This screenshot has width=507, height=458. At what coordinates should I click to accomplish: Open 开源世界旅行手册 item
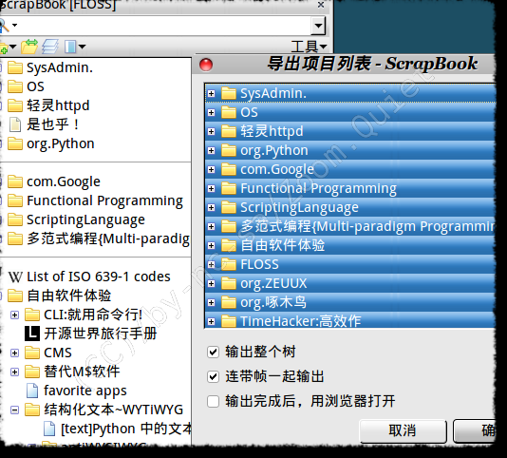pyautogui.click(x=101, y=334)
